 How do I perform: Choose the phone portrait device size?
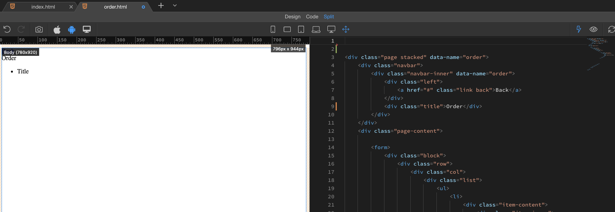[273, 29]
